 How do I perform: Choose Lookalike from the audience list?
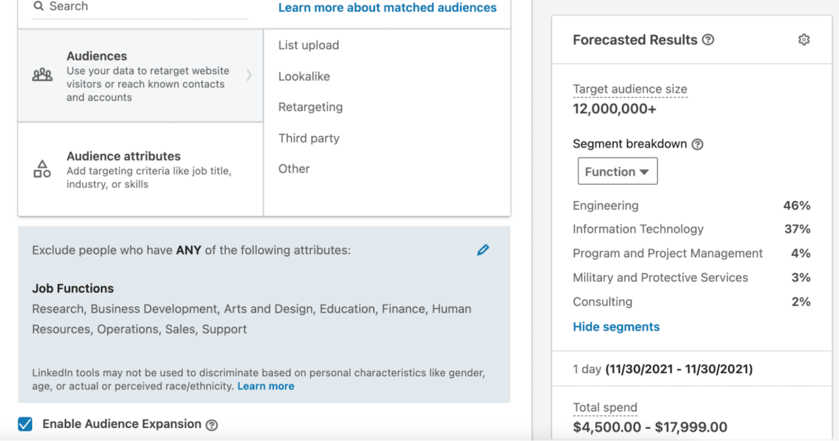[304, 76]
